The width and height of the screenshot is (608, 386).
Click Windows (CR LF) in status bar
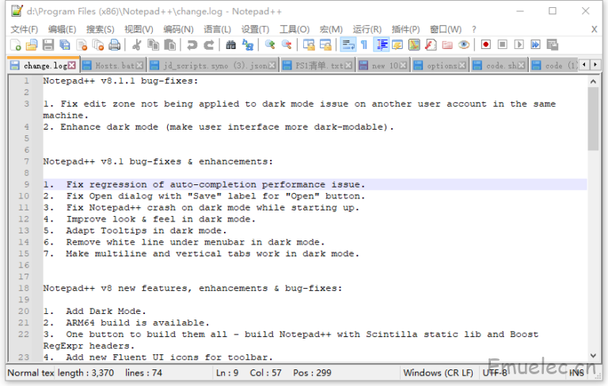[x=438, y=373]
